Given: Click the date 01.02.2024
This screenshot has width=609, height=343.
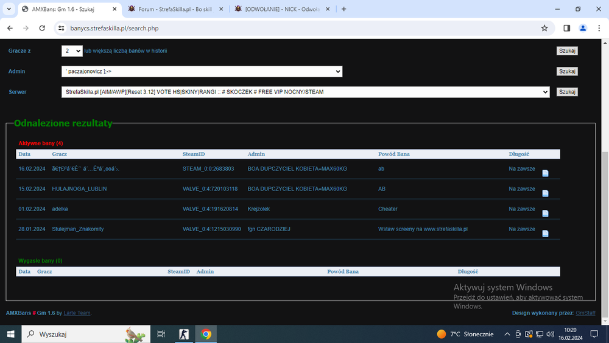Looking at the screenshot, I should point(32,209).
